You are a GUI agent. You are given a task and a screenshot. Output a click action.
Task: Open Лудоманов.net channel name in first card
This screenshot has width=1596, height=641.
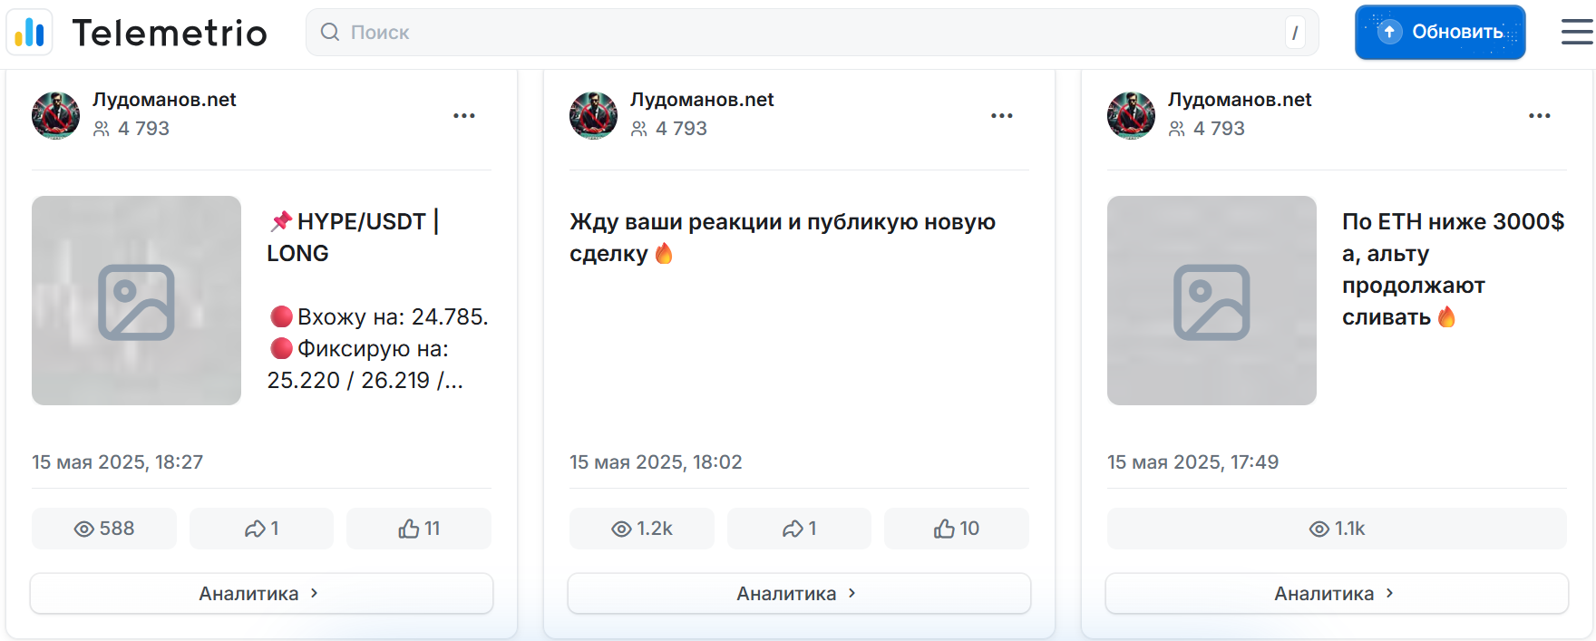(164, 100)
